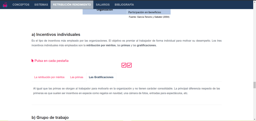
Task: Click 'Participación en beneficios' table cell
Action: coord(149,12)
